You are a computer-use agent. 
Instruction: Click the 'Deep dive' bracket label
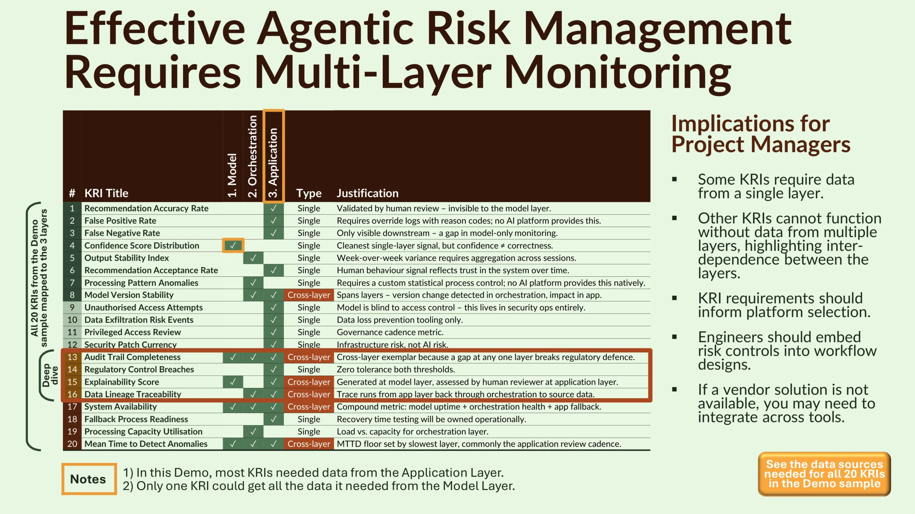pyautogui.click(x=50, y=375)
